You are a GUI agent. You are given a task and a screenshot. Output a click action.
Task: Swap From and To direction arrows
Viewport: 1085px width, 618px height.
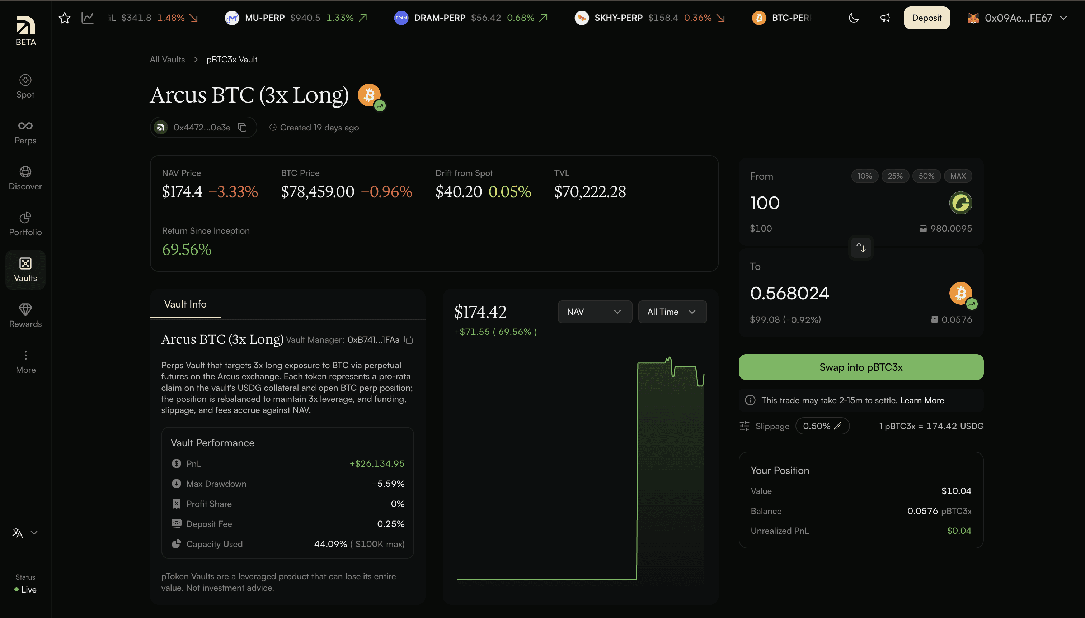(861, 247)
